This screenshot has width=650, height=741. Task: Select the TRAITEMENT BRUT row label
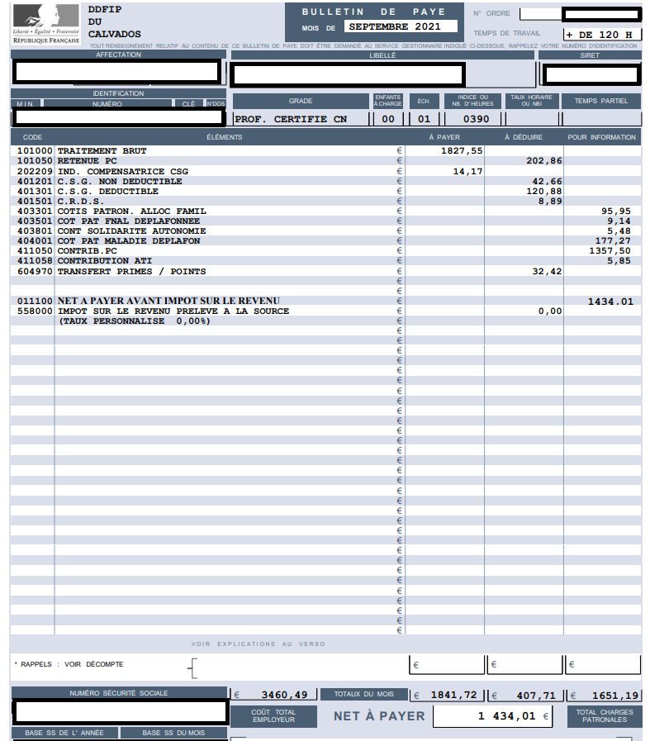(102, 150)
